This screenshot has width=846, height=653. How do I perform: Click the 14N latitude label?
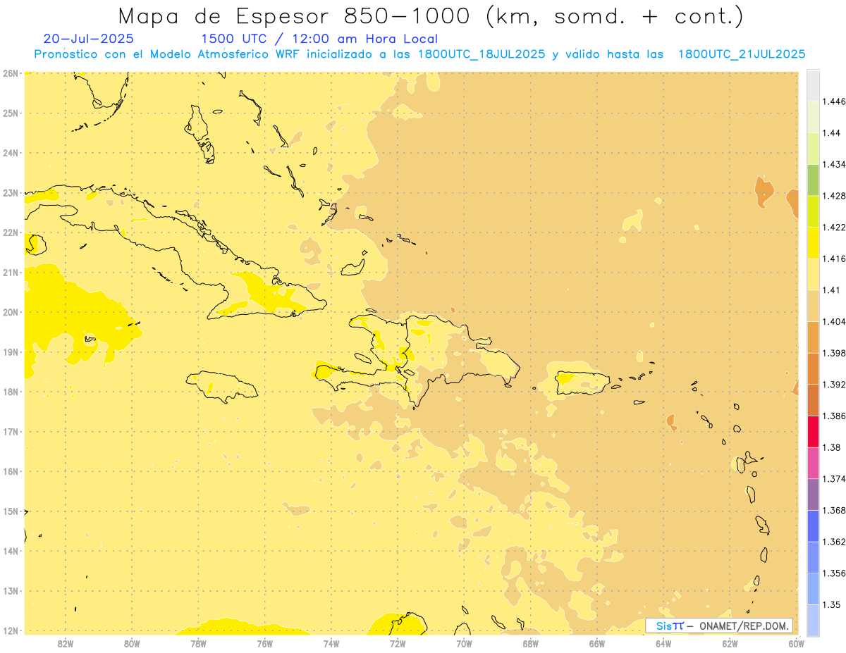[x=10, y=551]
